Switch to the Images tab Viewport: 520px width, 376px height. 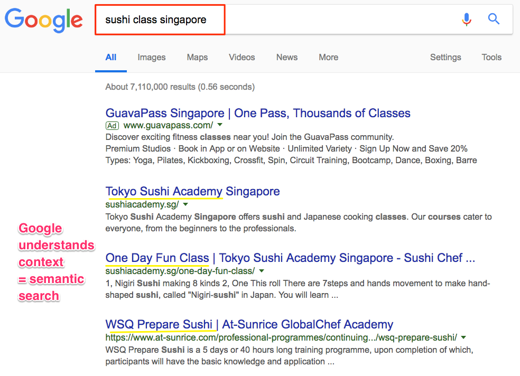[x=152, y=58]
